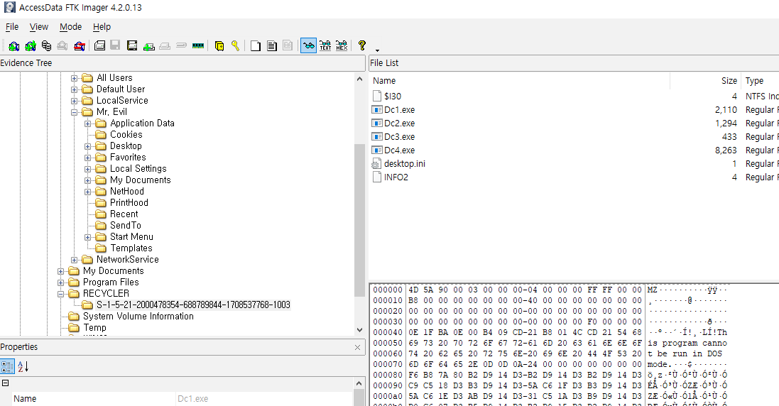779x406 pixels.
Task: Sort file list by Name column
Action: click(x=520, y=80)
